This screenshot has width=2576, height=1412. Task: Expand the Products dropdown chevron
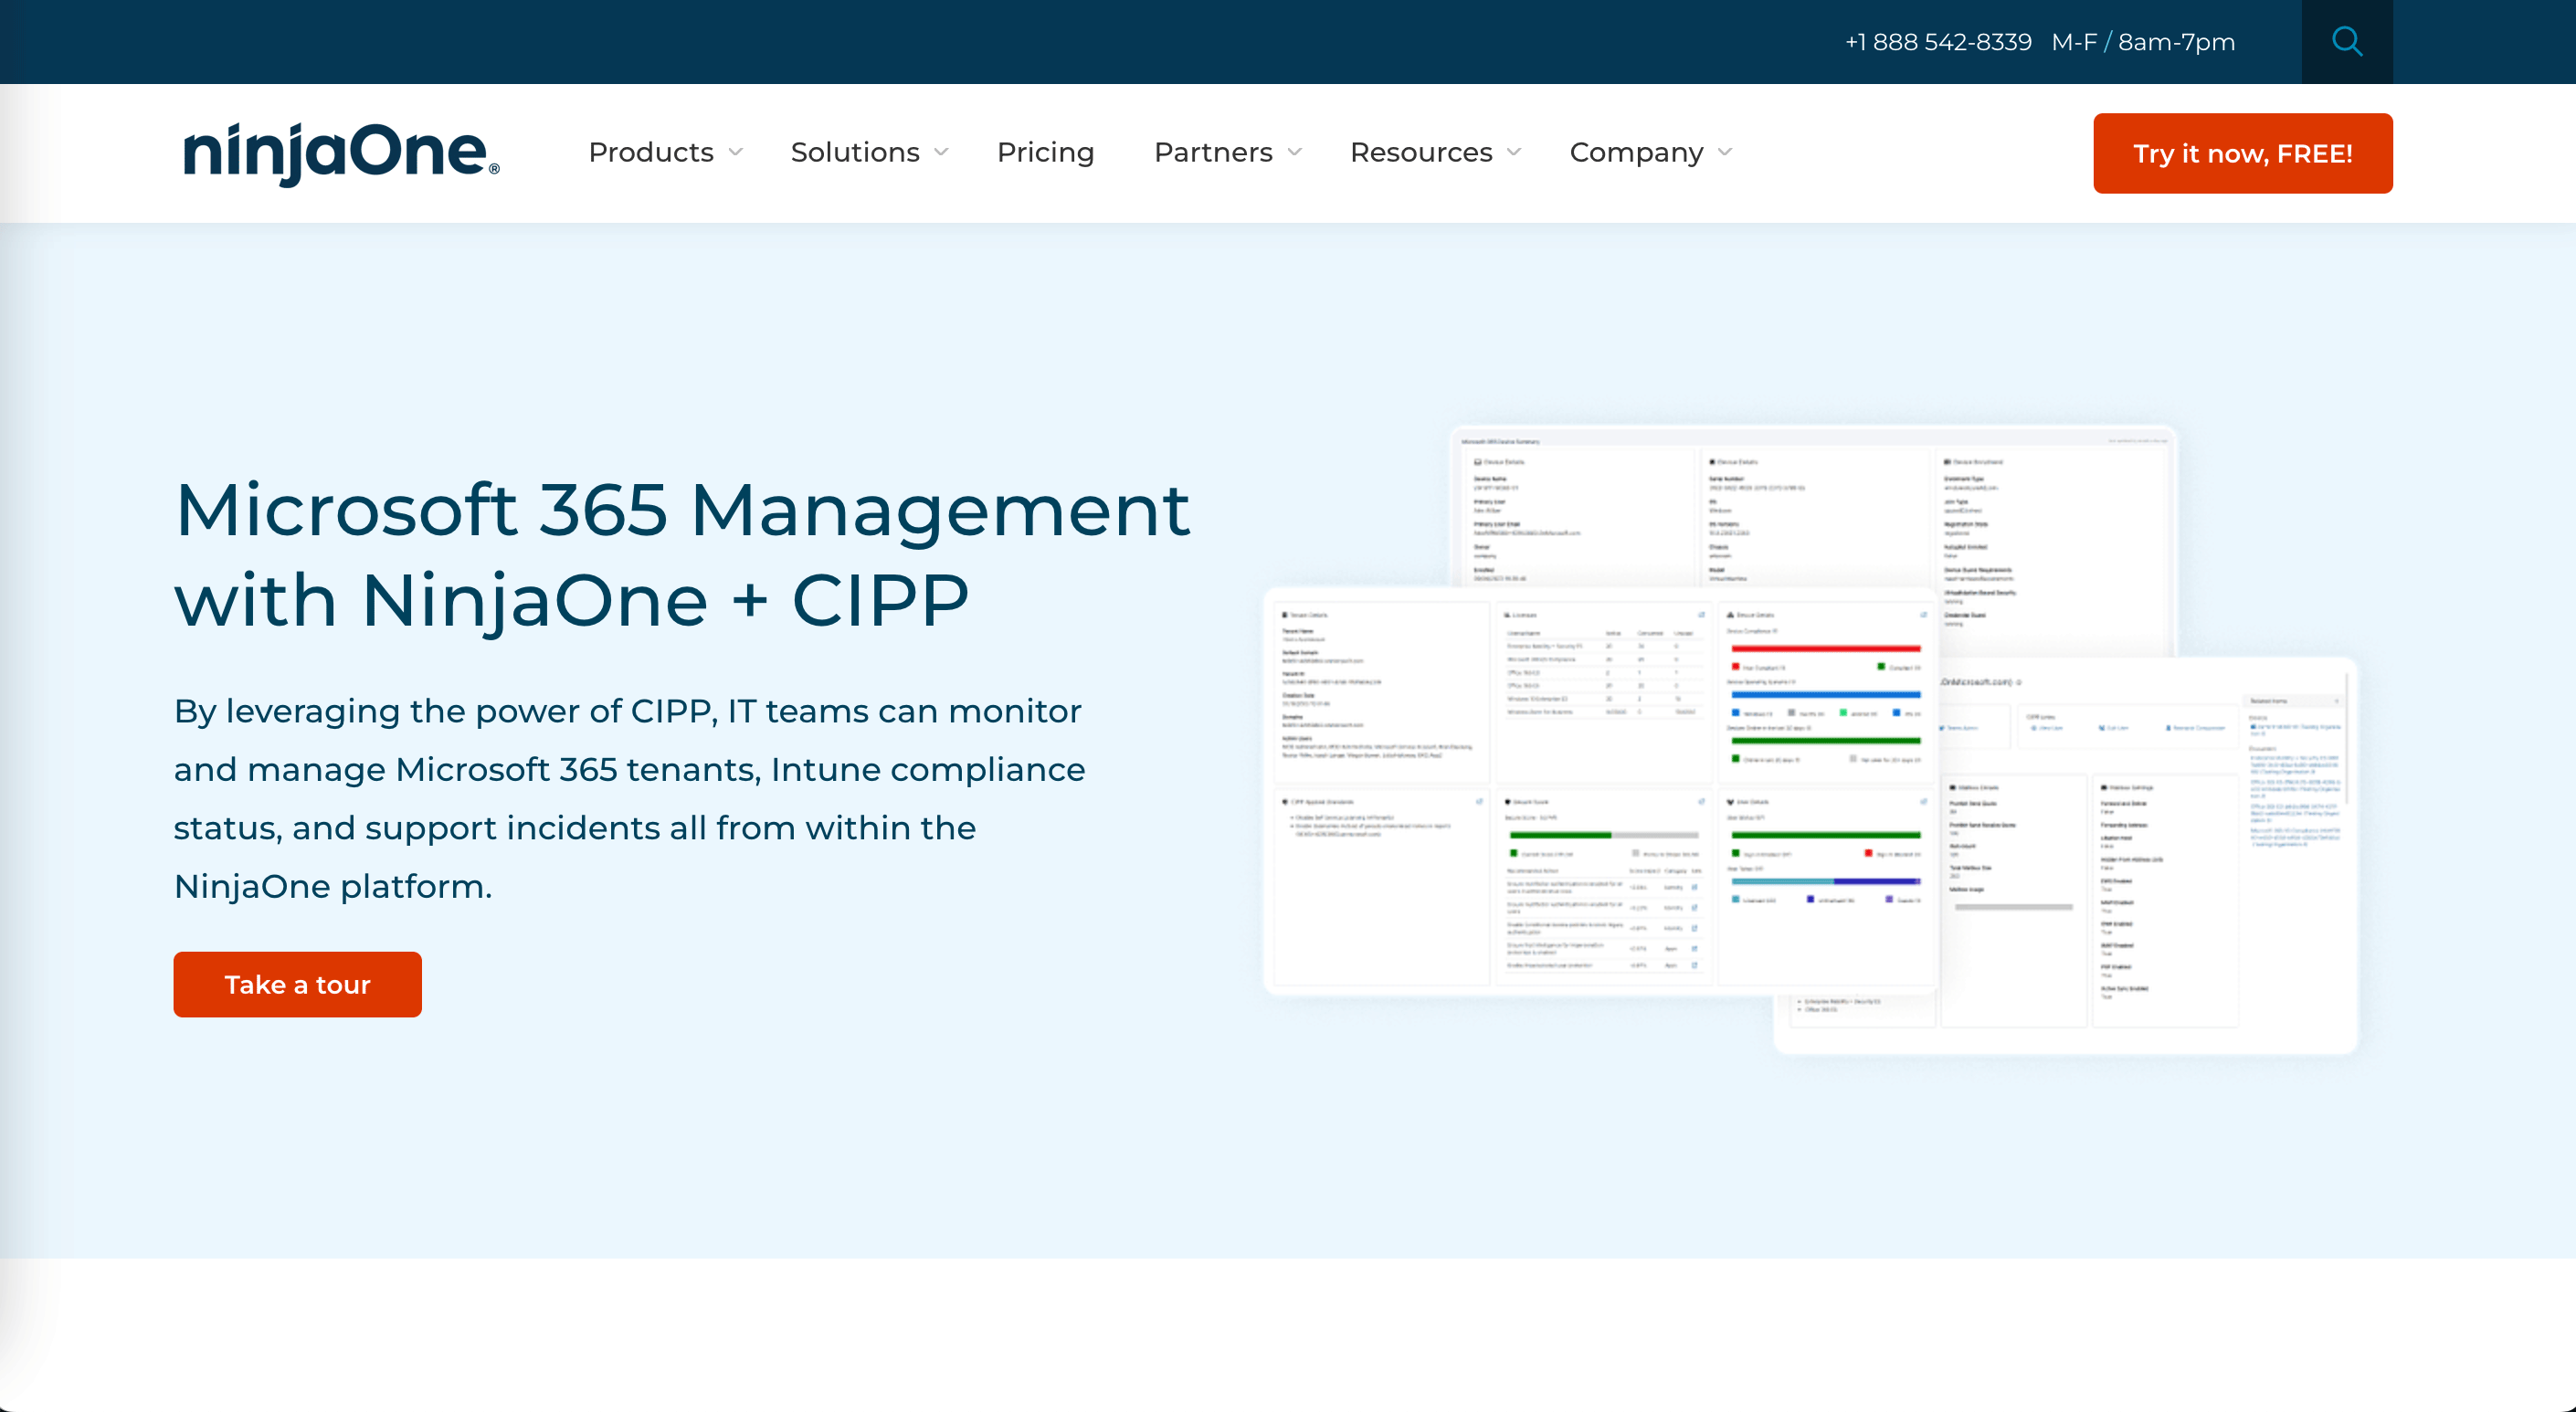pyautogui.click(x=736, y=152)
